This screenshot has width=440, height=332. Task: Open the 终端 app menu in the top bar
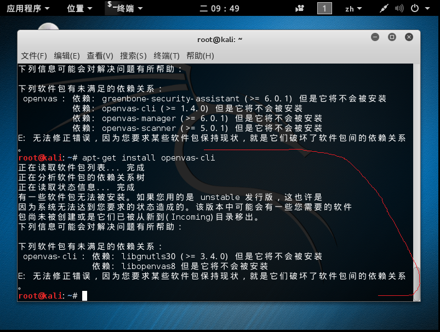[x=125, y=8]
